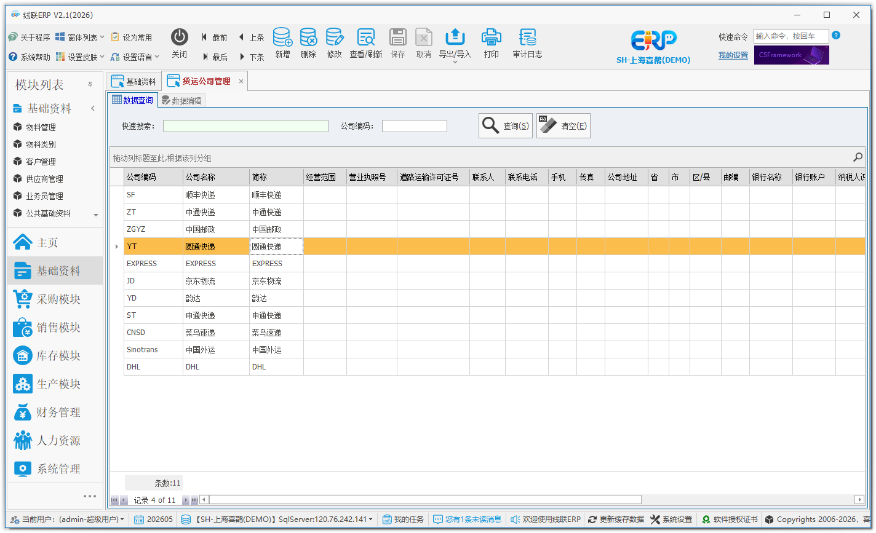Go to previous record with 上条
Image resolution: width=876 pixels, height=533 pixels.
point(252,38)
